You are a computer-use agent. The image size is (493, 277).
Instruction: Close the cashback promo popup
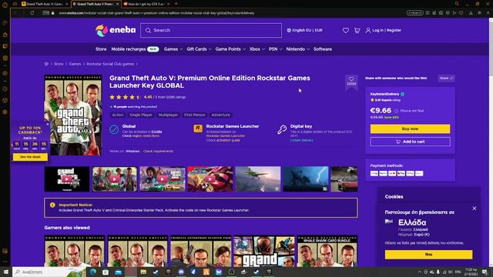point(48,125)
